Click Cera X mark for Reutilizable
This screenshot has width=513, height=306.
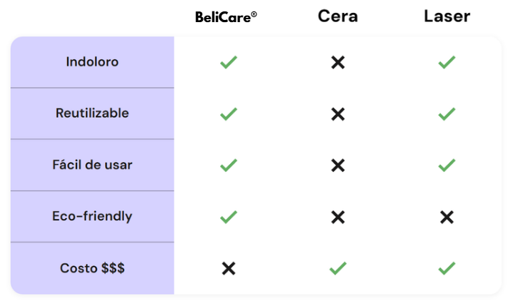(338, 113)
